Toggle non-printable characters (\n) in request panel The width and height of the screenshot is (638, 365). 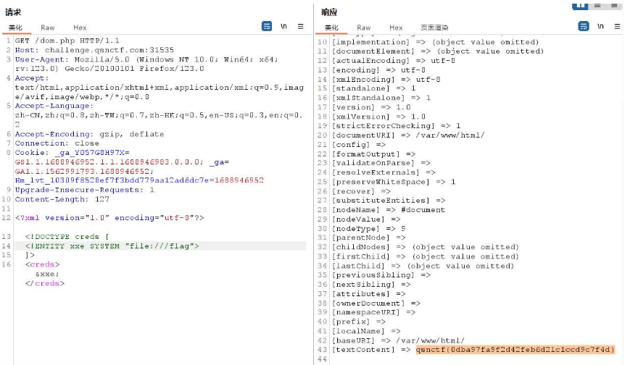(284, 26)
